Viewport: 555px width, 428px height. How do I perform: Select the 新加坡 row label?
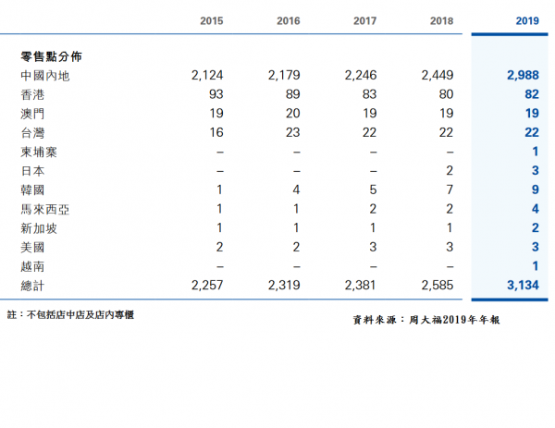[39, 228]
